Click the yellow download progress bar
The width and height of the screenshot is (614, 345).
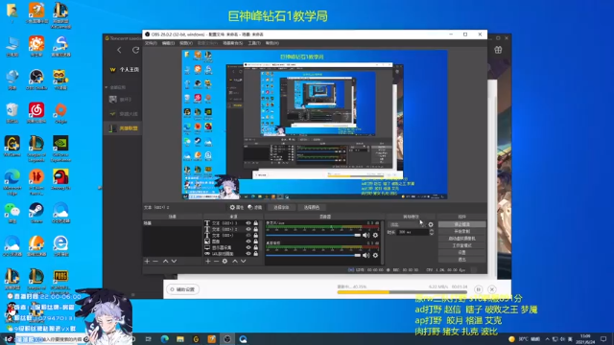click(x=402, y=292)
